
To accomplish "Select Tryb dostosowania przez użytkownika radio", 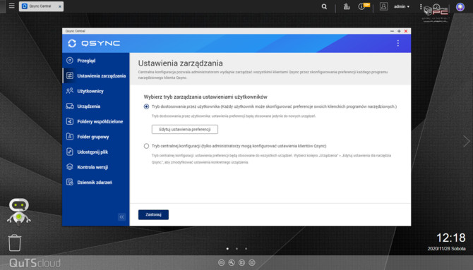I will coord(146,106).
